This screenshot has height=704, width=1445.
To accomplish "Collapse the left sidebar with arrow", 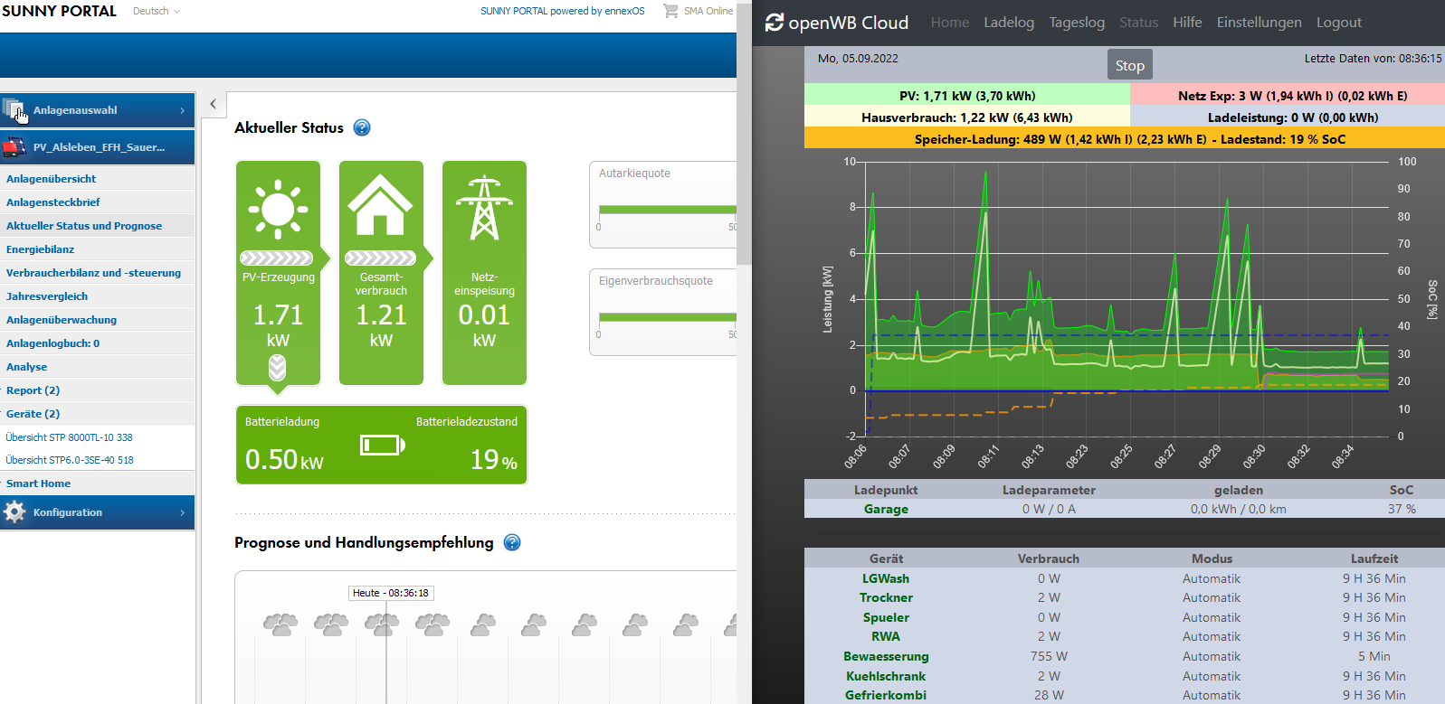I will (213, 104).
